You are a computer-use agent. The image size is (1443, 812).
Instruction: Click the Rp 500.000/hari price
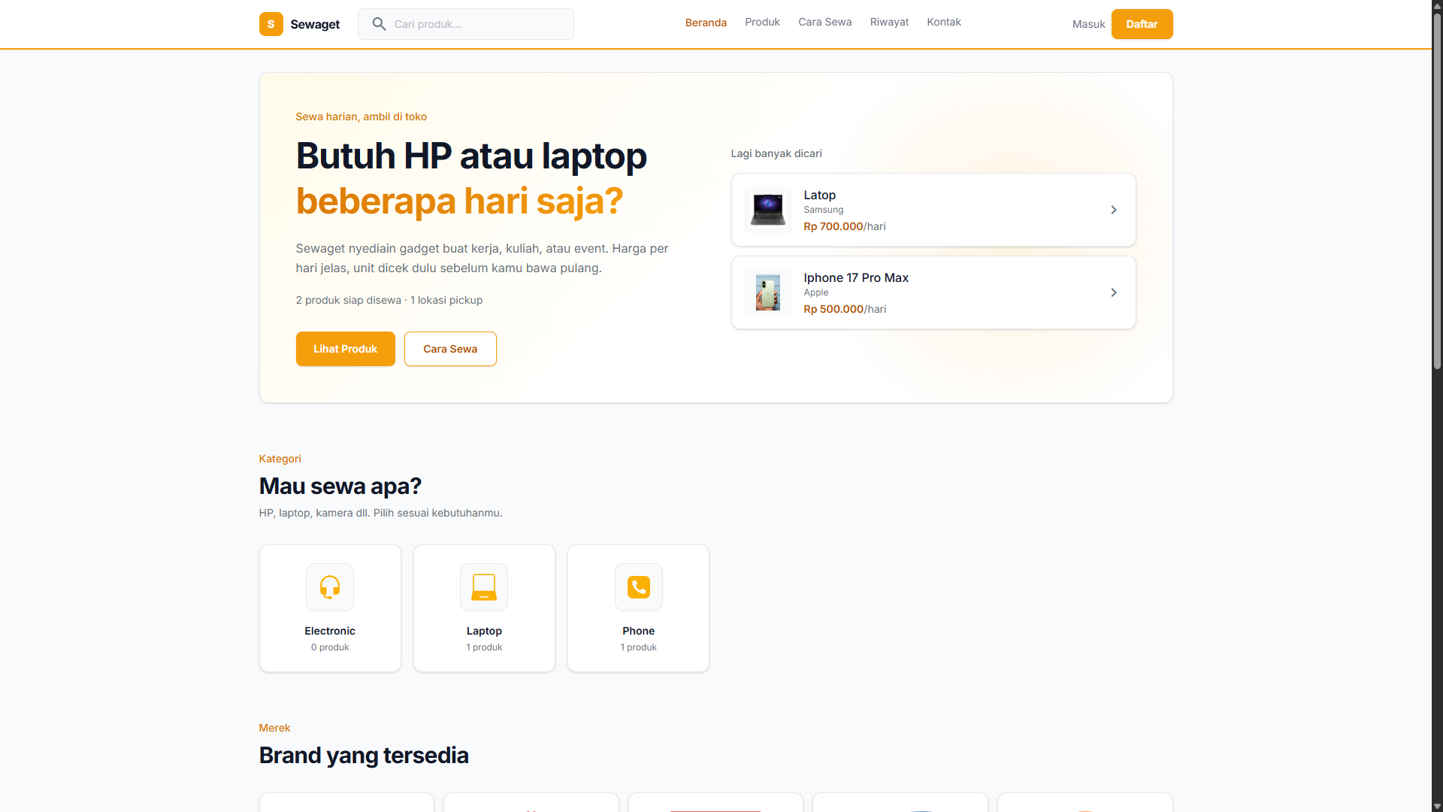(x=845, y=309)
